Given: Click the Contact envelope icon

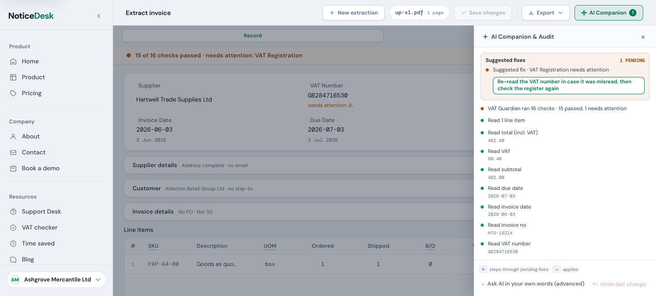Looking at the screenshot, I should (x=13, y=153).
